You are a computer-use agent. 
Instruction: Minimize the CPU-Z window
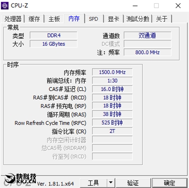coord(135,6)
